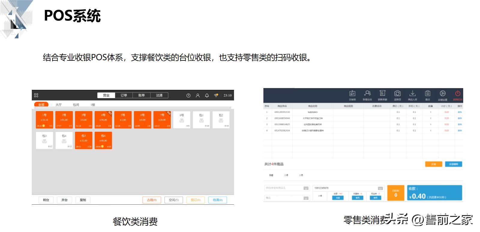Open room 包6 with ¥68.00

pos(103,141)
